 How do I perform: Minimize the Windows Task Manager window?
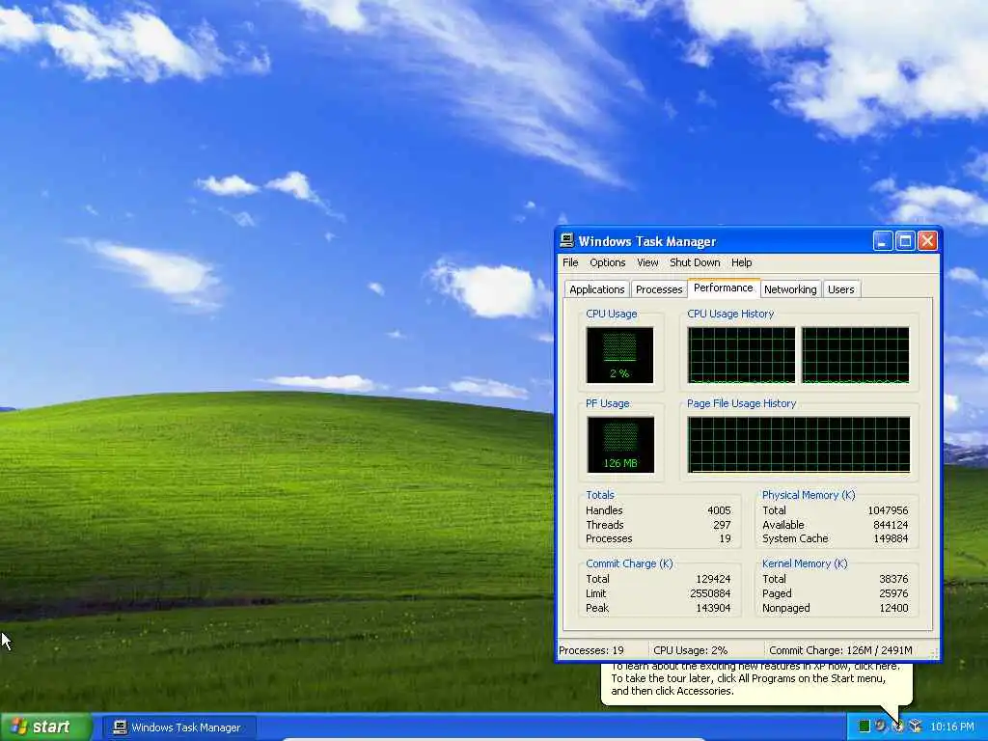[883, 240]
